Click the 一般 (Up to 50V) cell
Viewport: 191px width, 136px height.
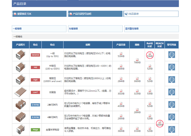52,55
